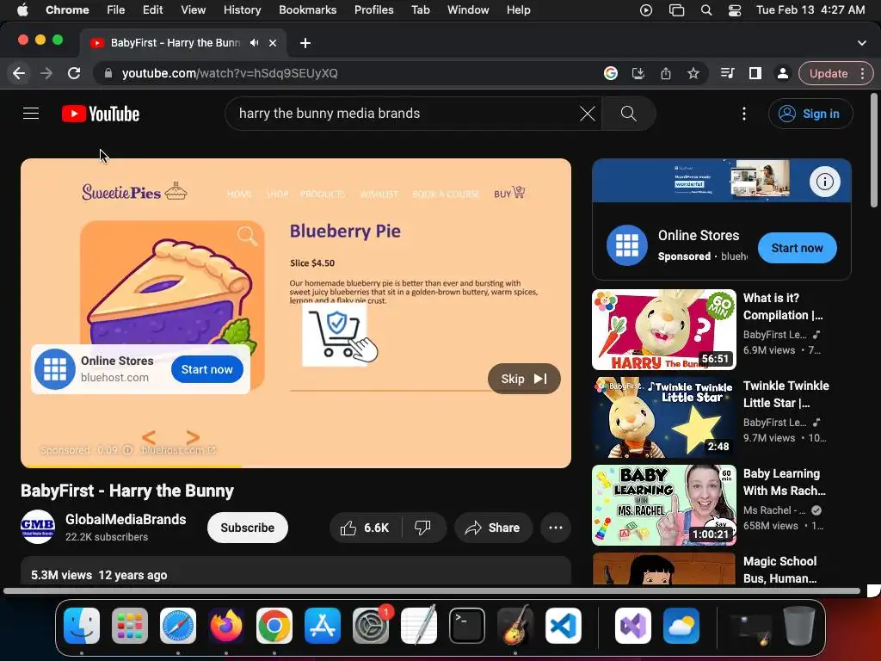Click the Magic School Bus video title
Screen dimensions: 881x661
[779, 570]
